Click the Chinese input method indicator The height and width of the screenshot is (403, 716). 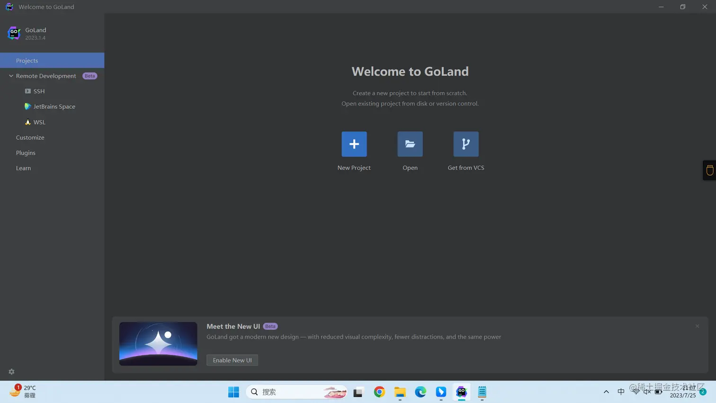621,392
